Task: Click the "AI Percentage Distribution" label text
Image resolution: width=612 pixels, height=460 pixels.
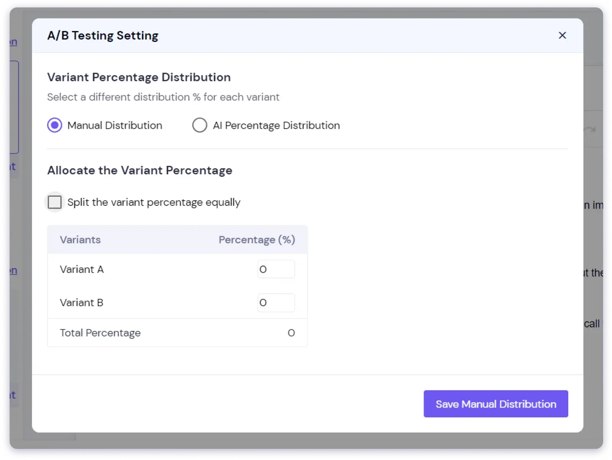Action: click(x=276, y=125)
